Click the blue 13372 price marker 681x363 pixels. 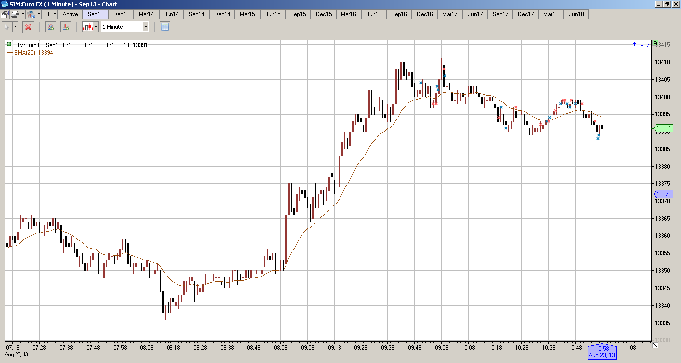[663, 194]
